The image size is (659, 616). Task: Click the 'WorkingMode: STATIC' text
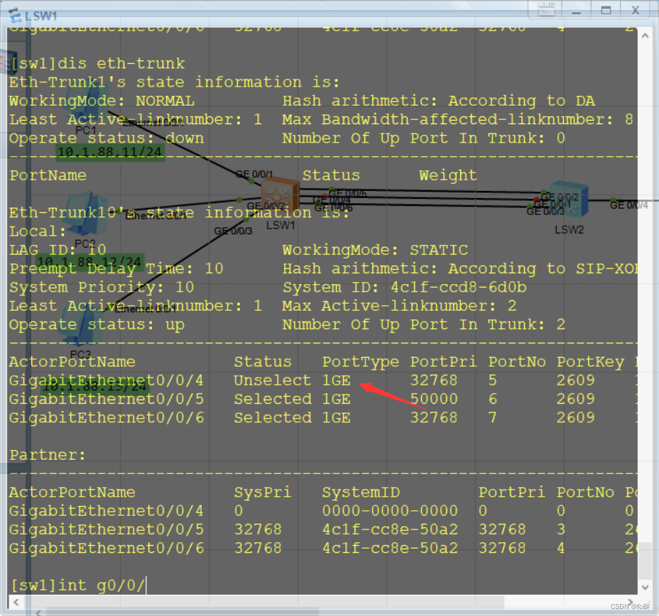376,250
